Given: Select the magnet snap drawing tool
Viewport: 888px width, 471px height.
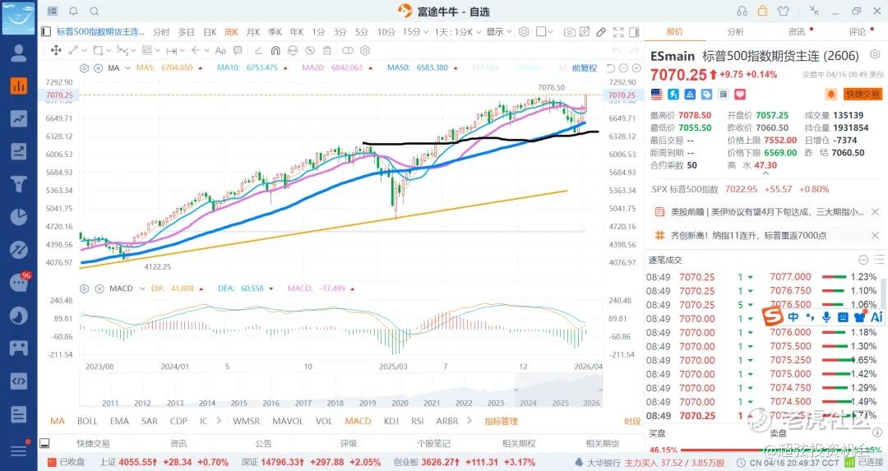Looking at the screenshot, I should pyautogui.click(x=275, y=50).
